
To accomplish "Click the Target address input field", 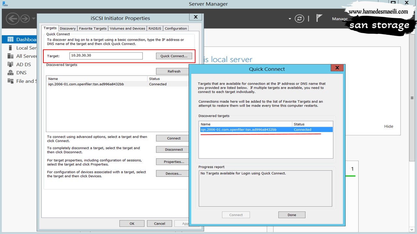I will (x=106, y=56).
